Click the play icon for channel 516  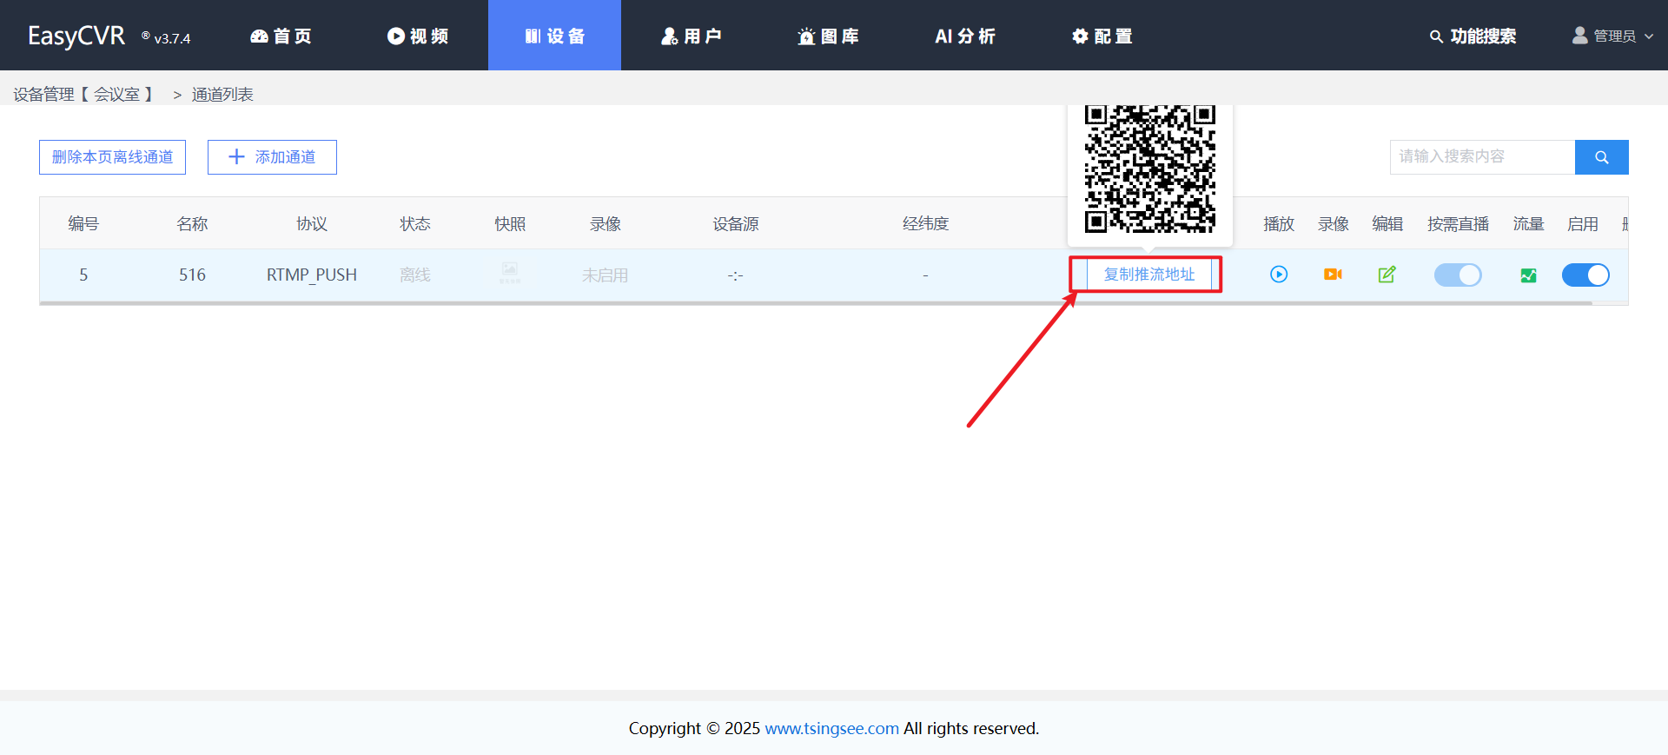1278,275
